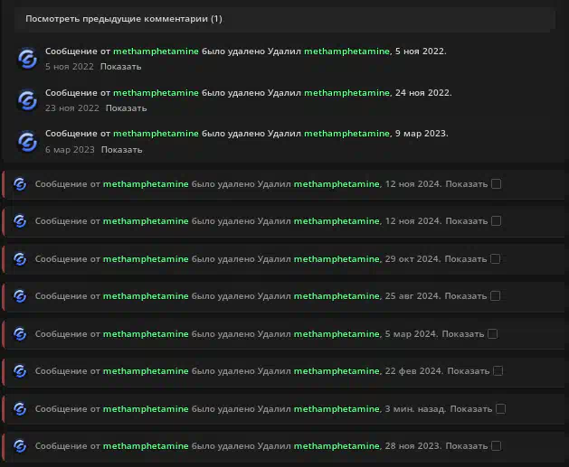Click the 5 ноя 2022 timestamp below first message
Image resolution: width=569 pixels, height=467 pixels.
[x=69, y=67]
